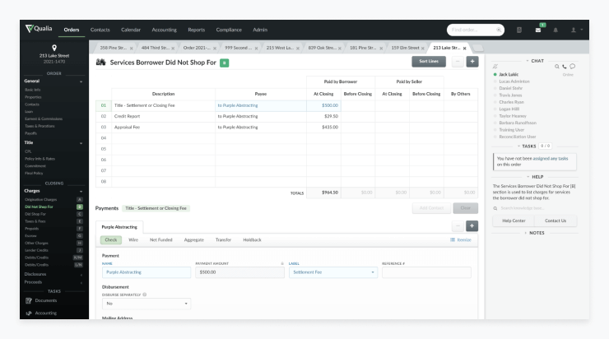Screen dimensions: 609x339
Task: Close the 213 Lake Str tab
Action: 464,49
